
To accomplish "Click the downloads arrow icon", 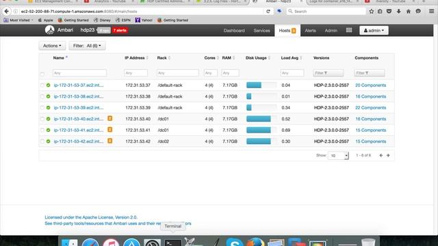I will click(398, 12).
